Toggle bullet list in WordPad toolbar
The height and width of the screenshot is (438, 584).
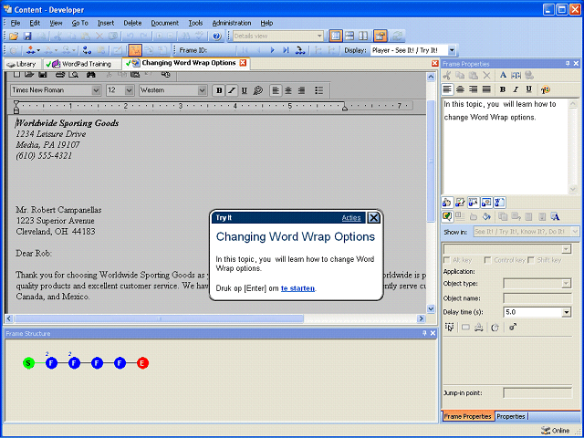coord(318,90)
